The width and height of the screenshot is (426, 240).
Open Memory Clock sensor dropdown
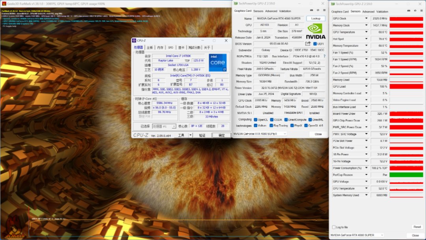pyautogui.click(x=366, y=25)
